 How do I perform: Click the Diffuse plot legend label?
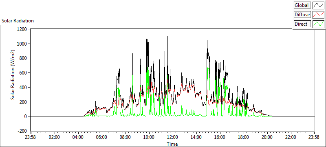tap(302, 15)
